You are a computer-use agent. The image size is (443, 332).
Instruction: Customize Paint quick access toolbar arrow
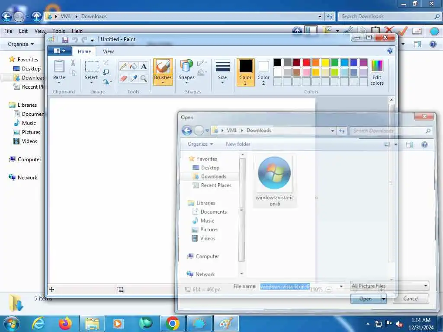point(92,40)
